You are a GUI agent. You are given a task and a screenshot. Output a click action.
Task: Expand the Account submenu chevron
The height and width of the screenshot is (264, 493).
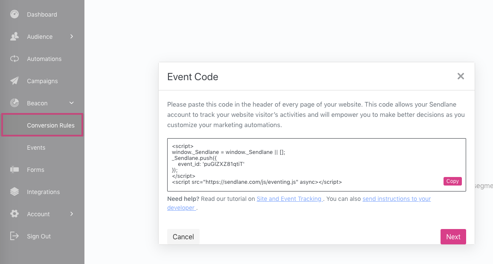coord(72,214)
